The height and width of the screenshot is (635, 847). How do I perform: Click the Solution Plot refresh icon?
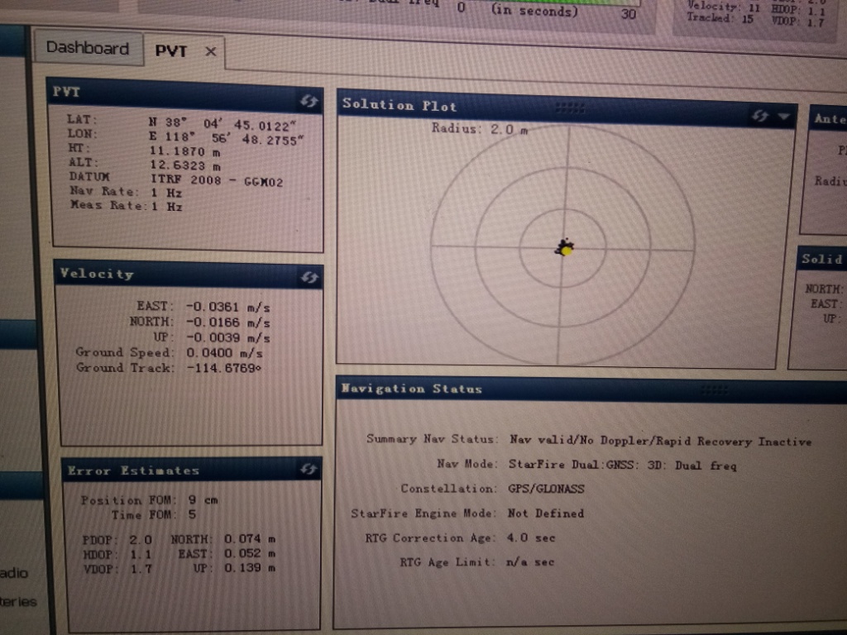point(761,117)
